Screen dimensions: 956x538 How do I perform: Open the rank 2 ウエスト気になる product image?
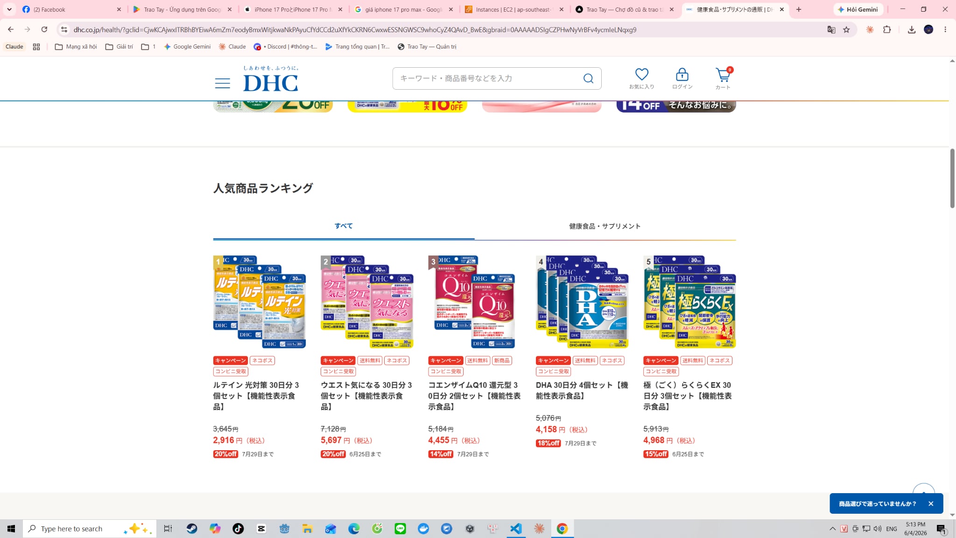point(367,302)
